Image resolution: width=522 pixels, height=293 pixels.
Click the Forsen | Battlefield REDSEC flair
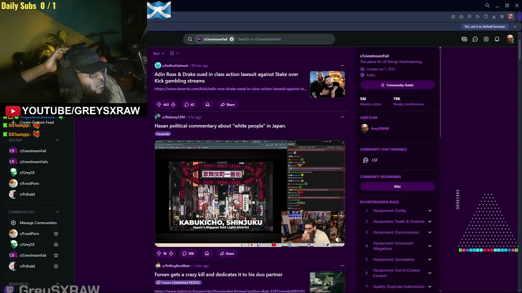(179, 282)
